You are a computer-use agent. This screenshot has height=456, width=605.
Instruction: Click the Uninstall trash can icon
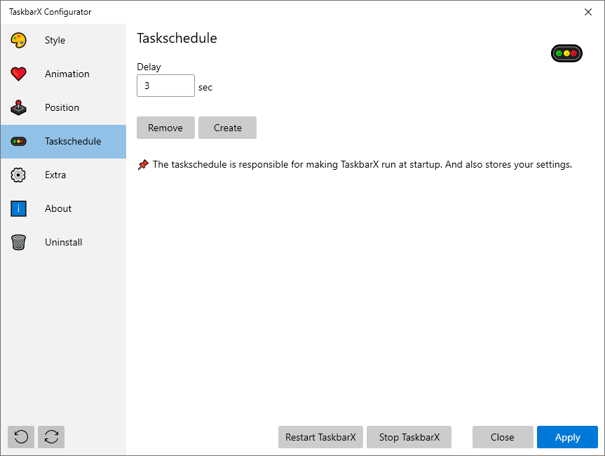point(18,243)
